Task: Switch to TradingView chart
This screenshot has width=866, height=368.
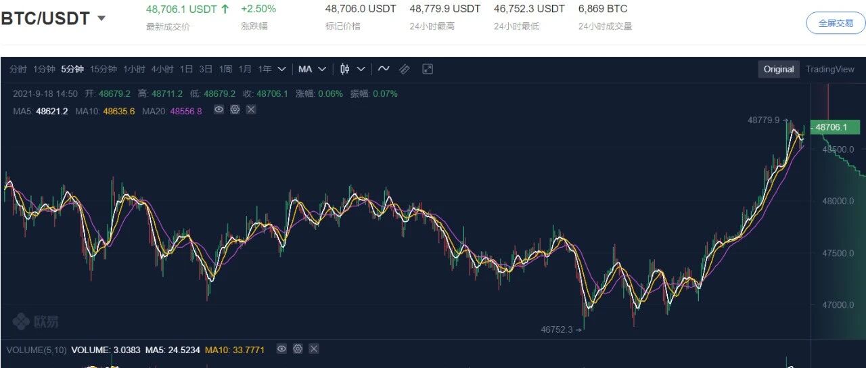Action: [830, 69]
